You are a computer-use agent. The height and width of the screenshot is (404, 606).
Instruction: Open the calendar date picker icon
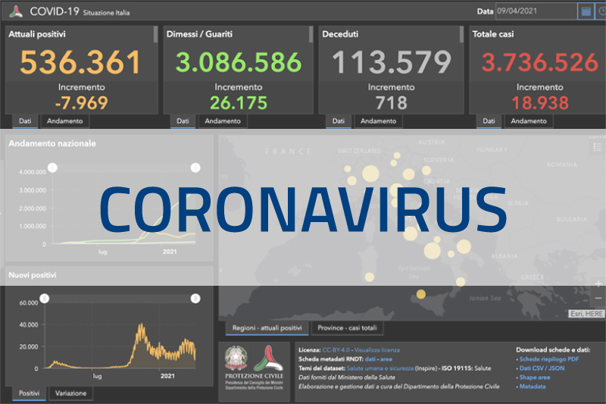tap(586, 11)
